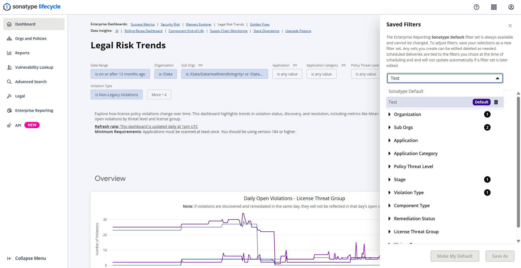Open the Security Risk dashboard link
The width and height of the screenshot is (521, 268).
[170, 24]
